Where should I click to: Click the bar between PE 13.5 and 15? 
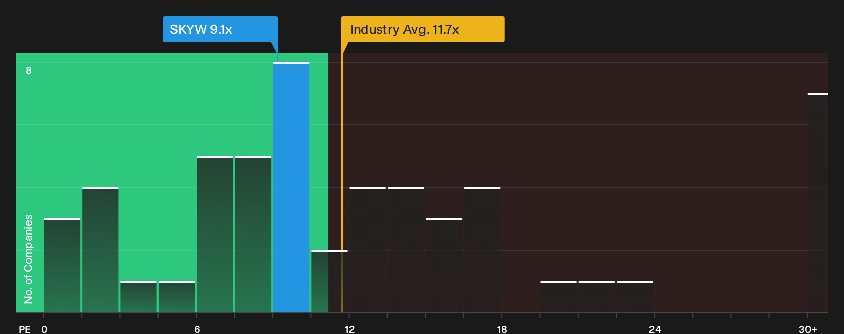(406, 250)
